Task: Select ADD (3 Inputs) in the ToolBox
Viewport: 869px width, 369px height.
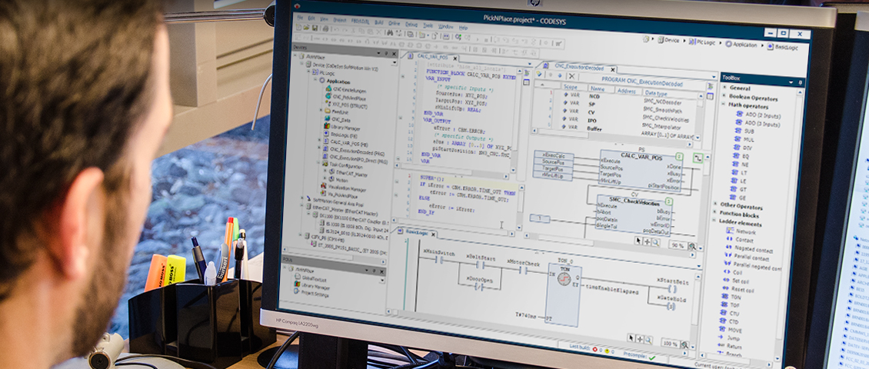Action: pyautogui.click(x=757, y=124)
